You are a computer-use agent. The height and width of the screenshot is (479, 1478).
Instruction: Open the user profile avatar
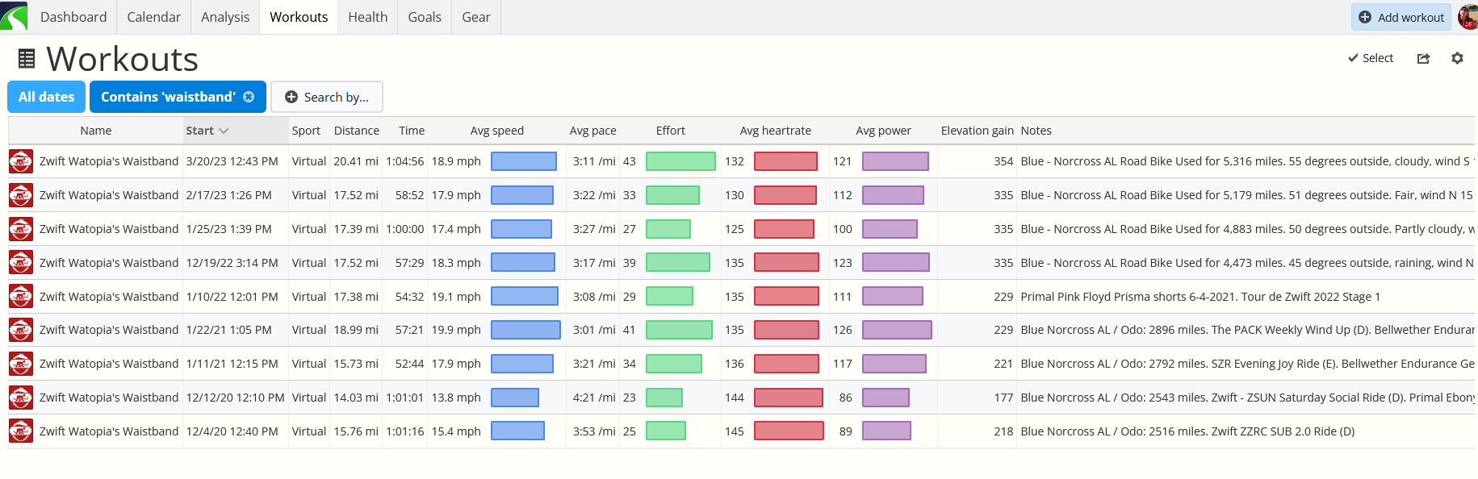[x=1468, y=17]
